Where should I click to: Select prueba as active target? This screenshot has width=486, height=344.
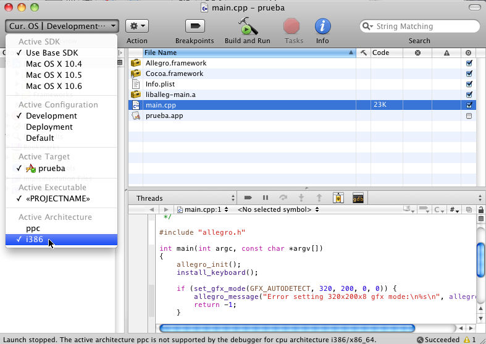[x=61, y=168]
